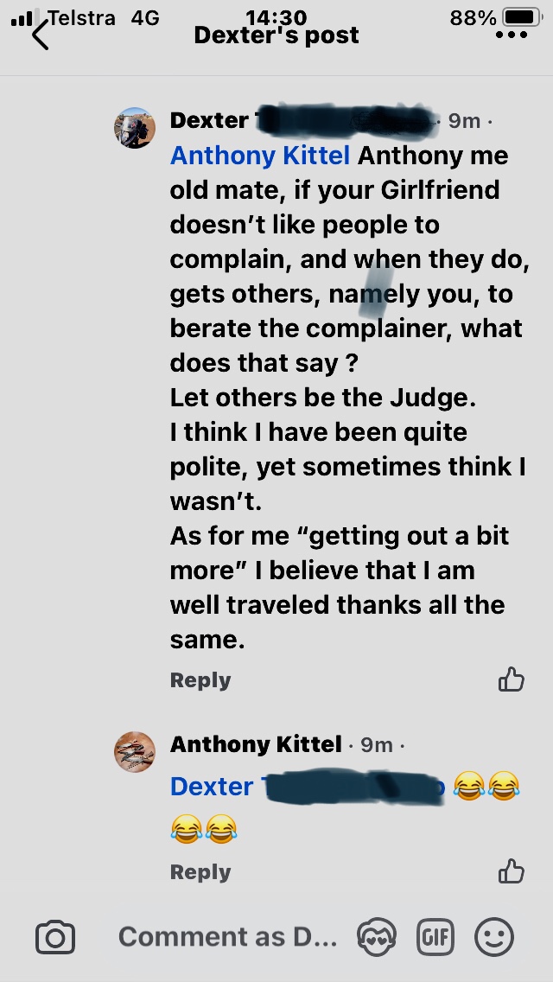Viewport: 553px width, 982px height.
Task: Open the blue Anthony Kittel mention link
Action: (260, 156)
